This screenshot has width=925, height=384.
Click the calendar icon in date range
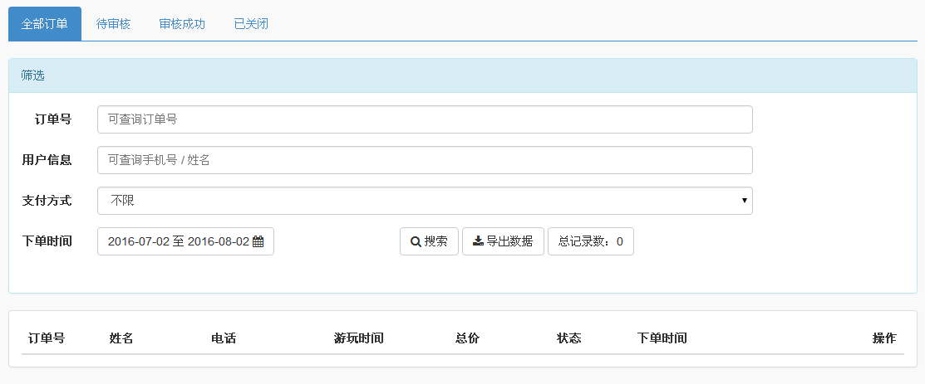point(258,241)
